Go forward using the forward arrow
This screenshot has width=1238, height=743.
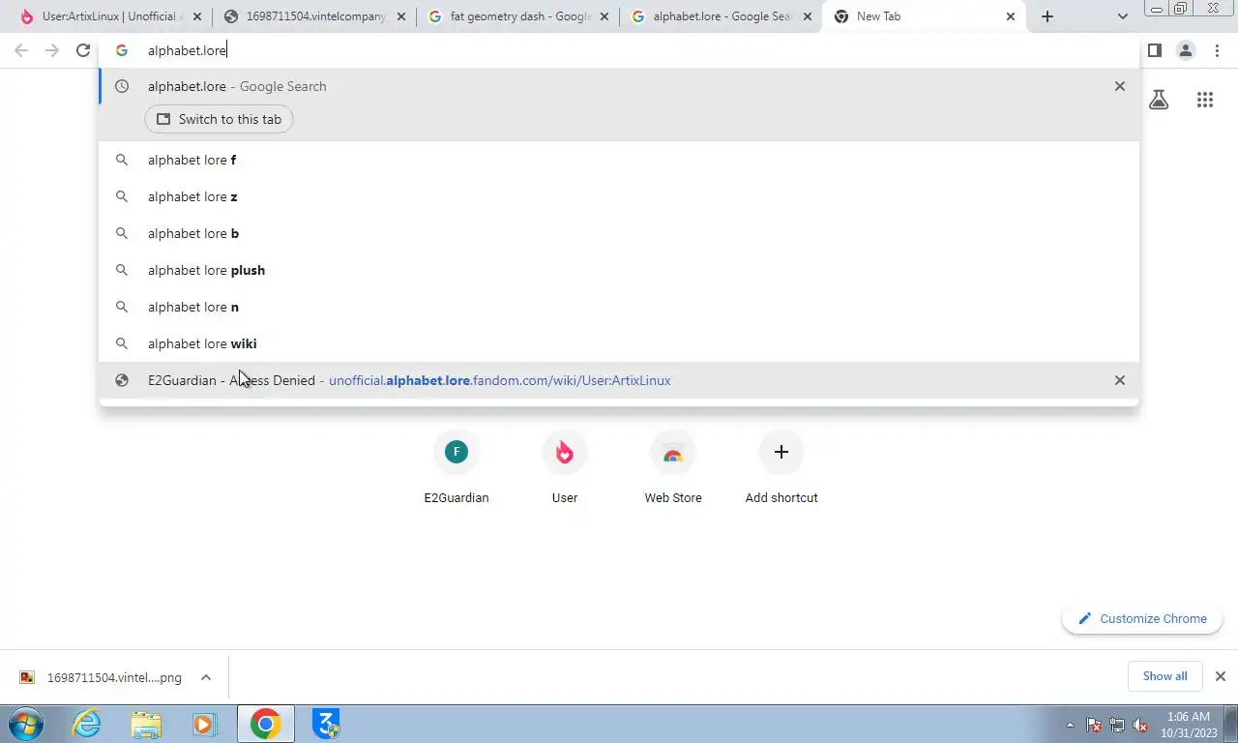[x=52, y=50]
